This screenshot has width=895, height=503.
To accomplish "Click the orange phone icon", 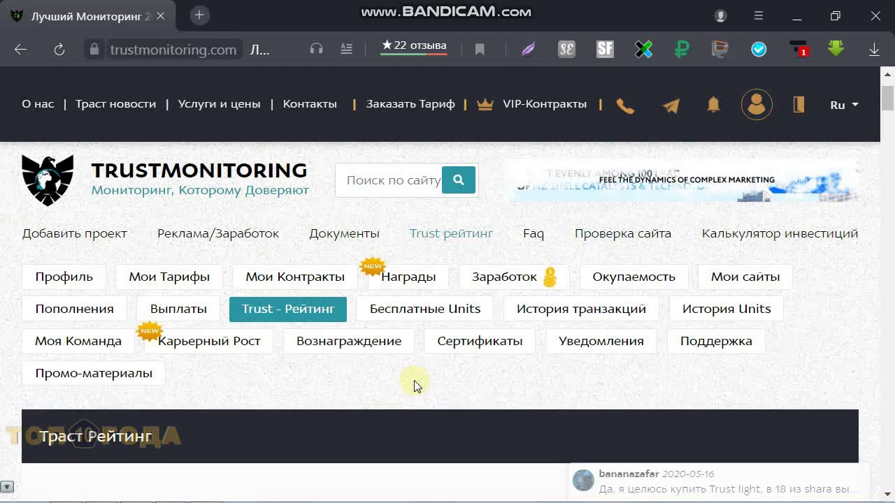I will click(x=625, y=105).
